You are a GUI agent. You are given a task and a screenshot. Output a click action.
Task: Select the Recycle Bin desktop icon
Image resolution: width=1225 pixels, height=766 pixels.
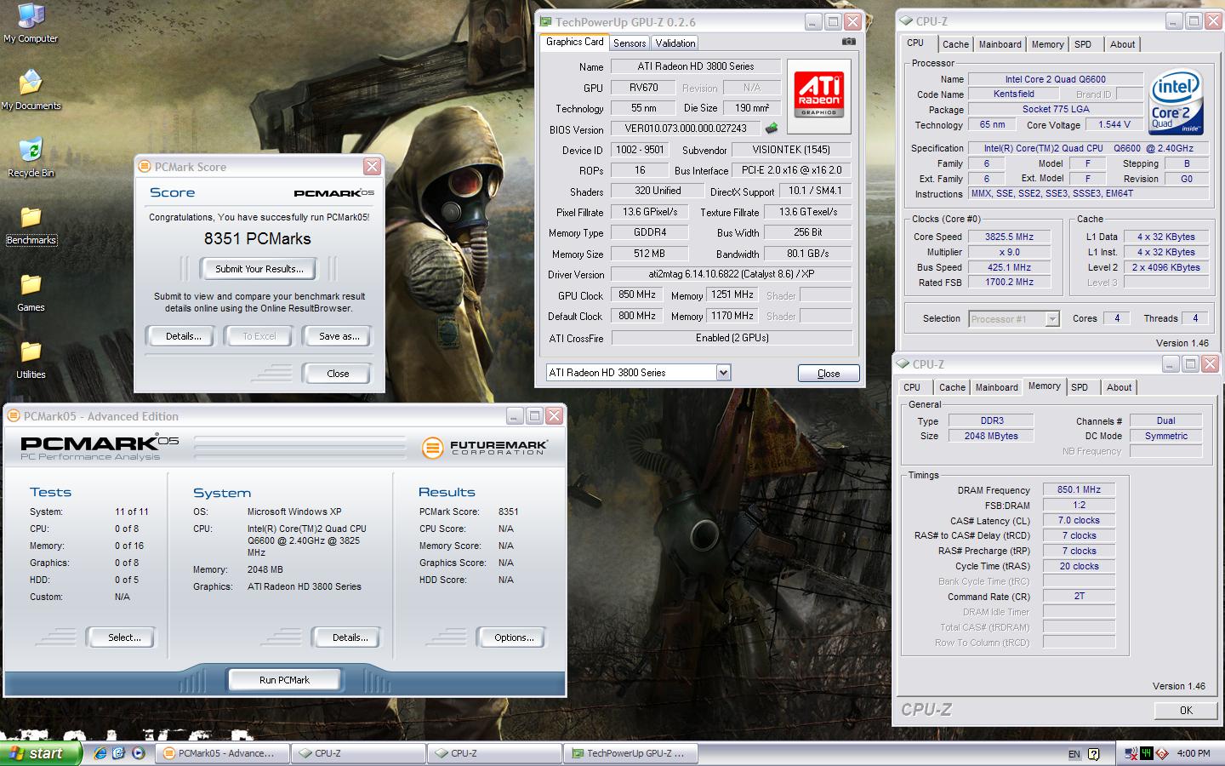(x=31, y=157)
